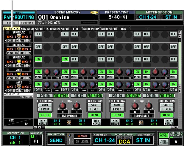
Task: Click the broken-heart pair icon between MX 3 and MX 4
Action: (19, 49)
